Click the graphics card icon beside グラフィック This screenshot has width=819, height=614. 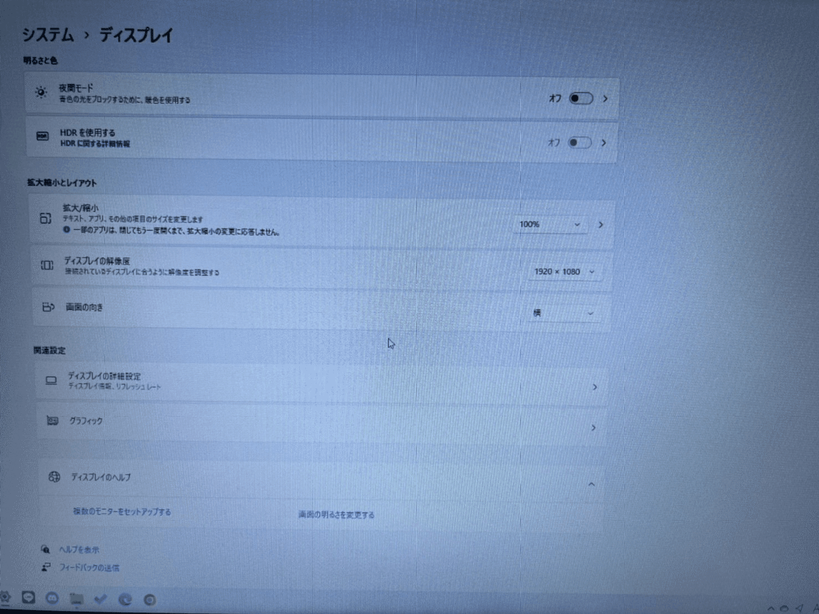tap(53, 421)
